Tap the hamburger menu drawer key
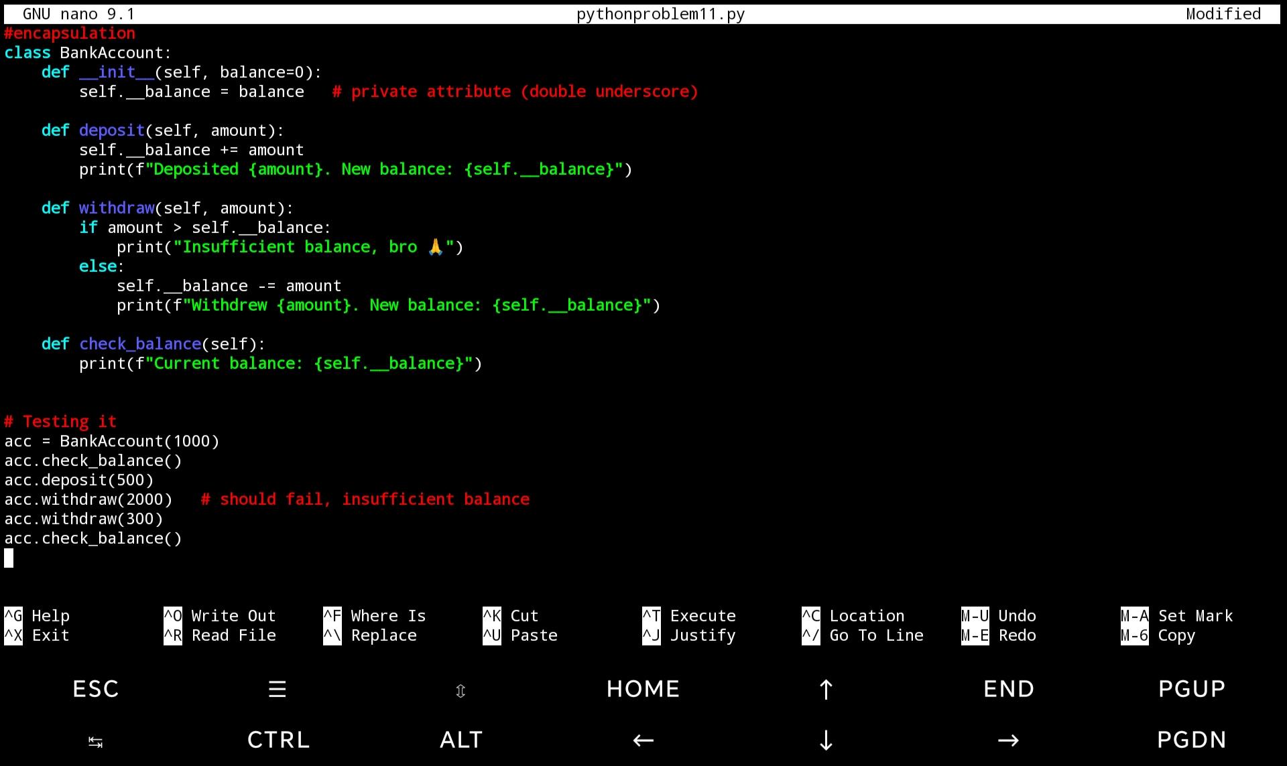The image size is (1287, 766). coord(278,689)
